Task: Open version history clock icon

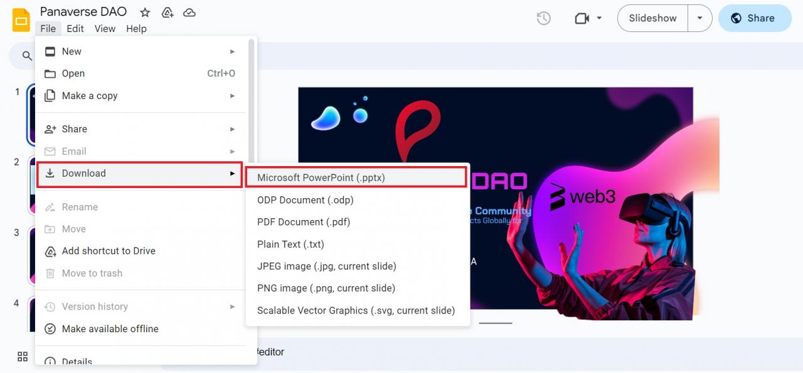Action: point(544,18)
